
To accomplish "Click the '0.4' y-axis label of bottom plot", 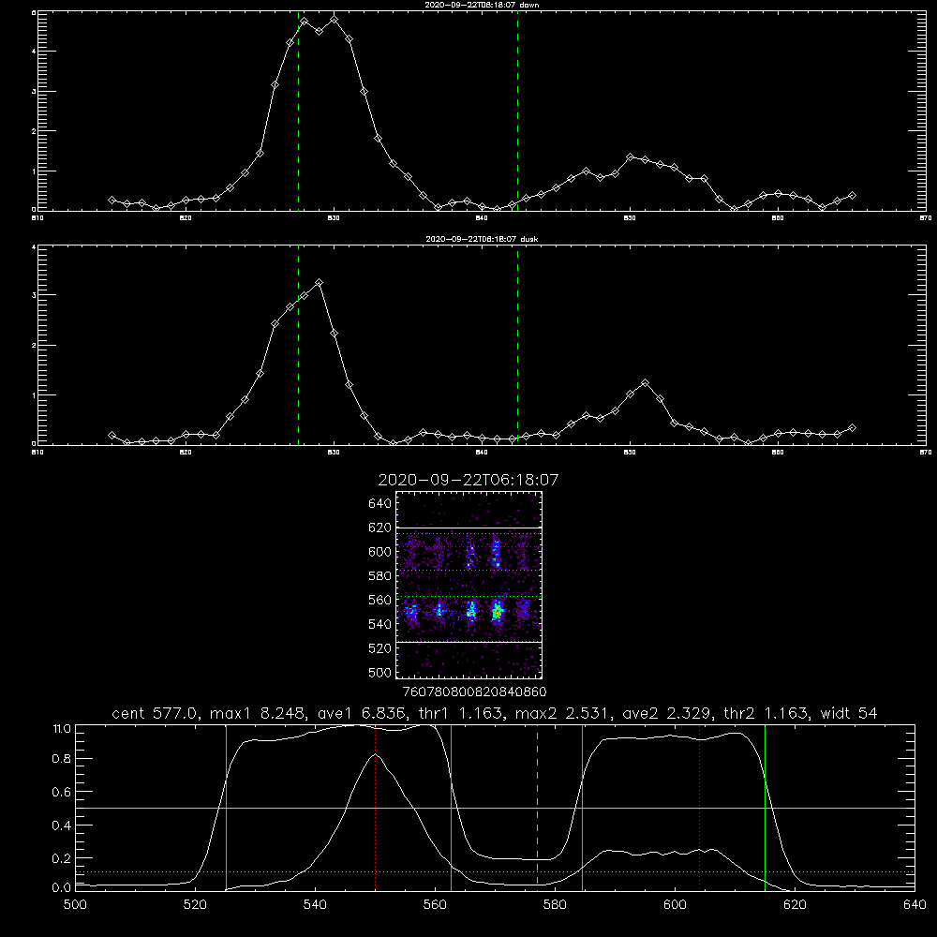I will pos(62,825).
